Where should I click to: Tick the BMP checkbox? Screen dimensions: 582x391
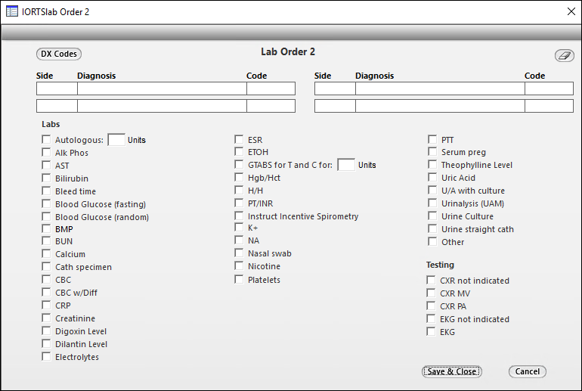coord(46,228)
